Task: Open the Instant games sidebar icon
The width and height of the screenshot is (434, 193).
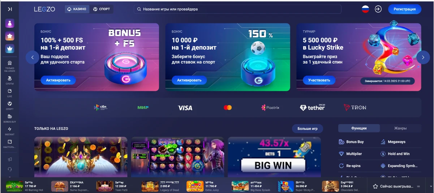Action: 10,131
